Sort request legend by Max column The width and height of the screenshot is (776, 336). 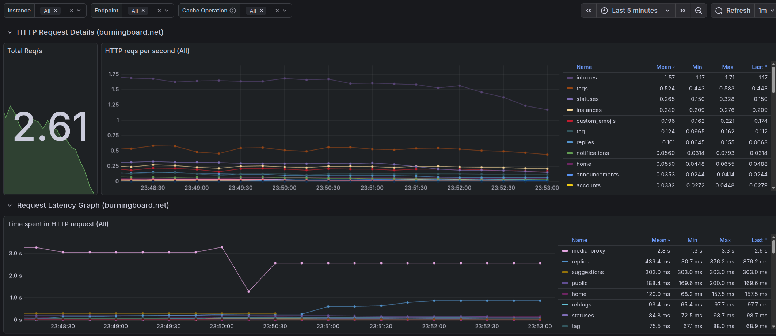click(x=727, y=67)
